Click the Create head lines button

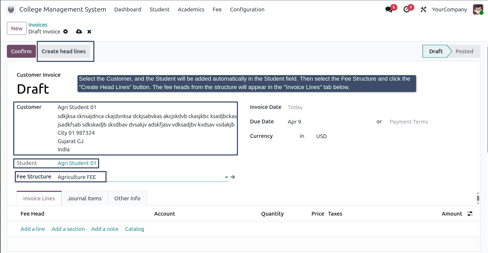64,51
